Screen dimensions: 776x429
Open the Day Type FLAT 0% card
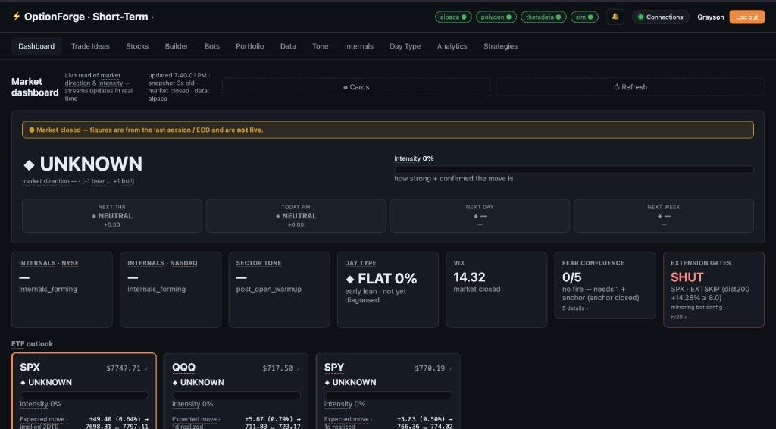387,290
